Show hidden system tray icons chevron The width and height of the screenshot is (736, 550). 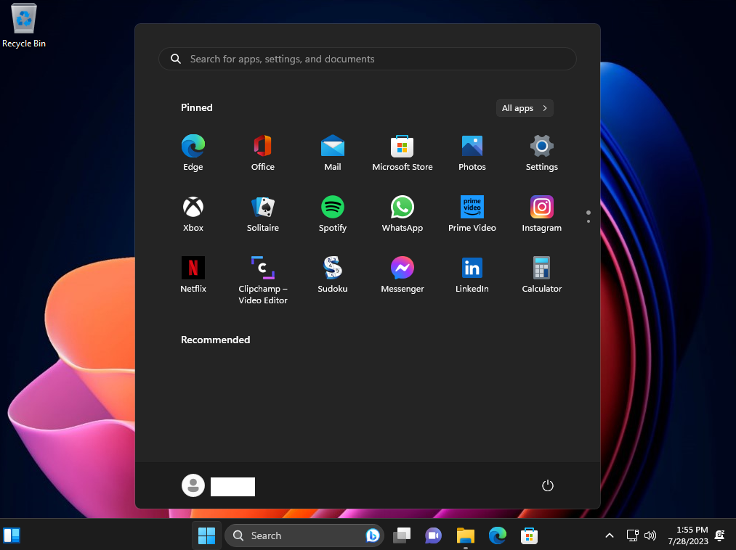coord(609,535)
